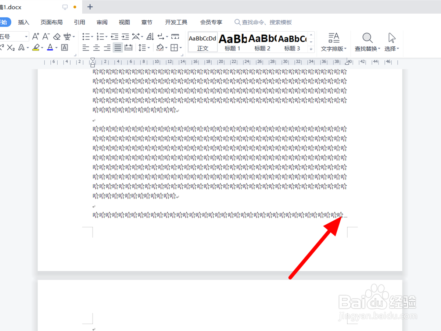Open the 审阅 tab
The width and height of the screenshot is (441, 331).
pyautogui.click(x=102, y=22)
